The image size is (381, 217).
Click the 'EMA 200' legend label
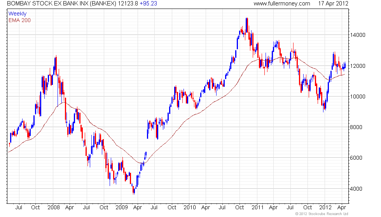pos(19,20)
